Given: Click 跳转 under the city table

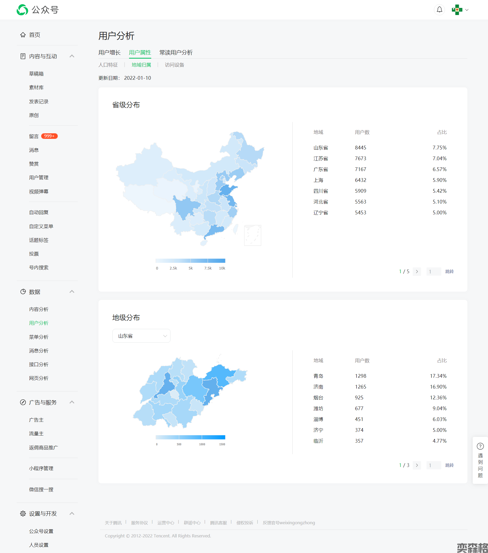Looking at the screenshot, I should (449, 465).
